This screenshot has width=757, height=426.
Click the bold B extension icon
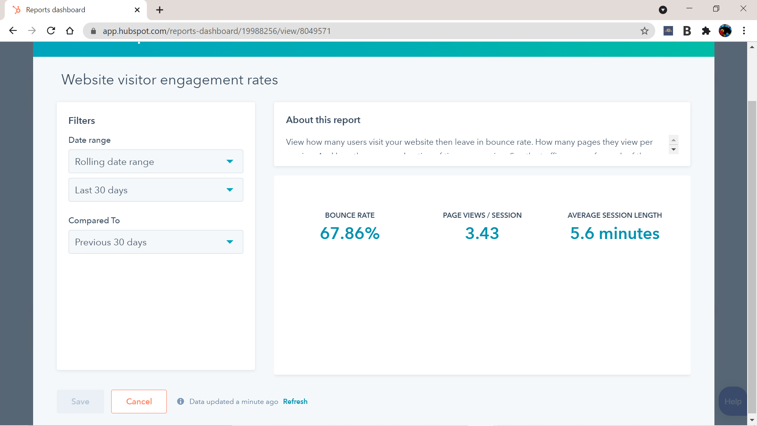687,31
